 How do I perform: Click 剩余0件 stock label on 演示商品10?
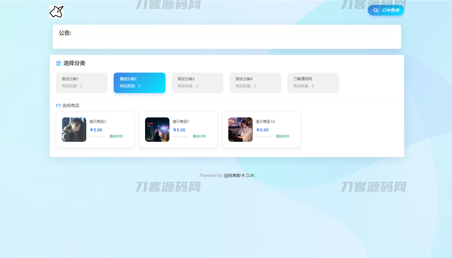coord(283,137)
